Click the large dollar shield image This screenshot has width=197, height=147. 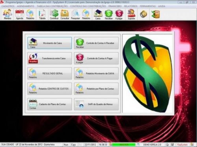pyautogui.click(x=147, y=73)
